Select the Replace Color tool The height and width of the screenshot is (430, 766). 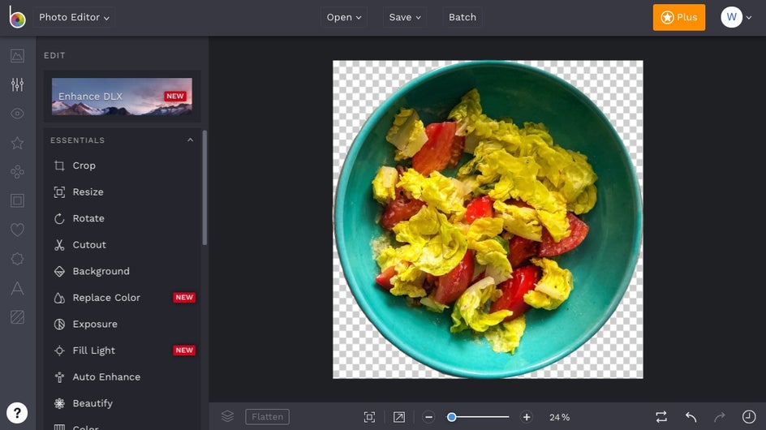click(x=123, y=298)
